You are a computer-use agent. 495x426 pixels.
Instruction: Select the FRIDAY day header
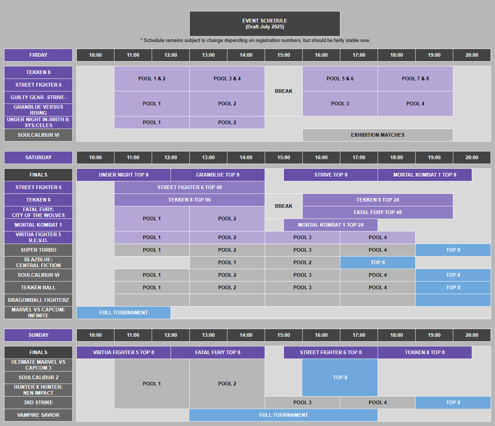point(38,55)
